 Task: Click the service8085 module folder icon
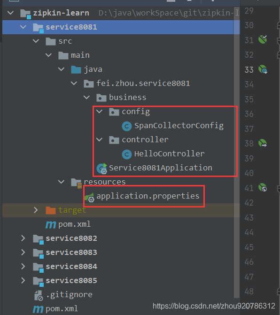coord(38,282)
